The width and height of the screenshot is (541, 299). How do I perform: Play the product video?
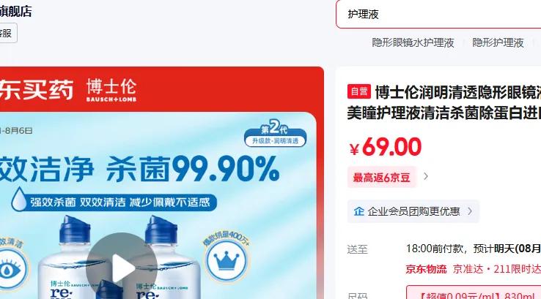click(x=122, y=268)
